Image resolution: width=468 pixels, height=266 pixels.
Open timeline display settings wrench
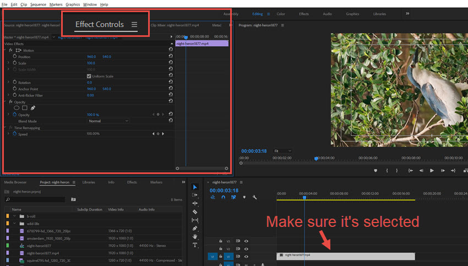254,197
